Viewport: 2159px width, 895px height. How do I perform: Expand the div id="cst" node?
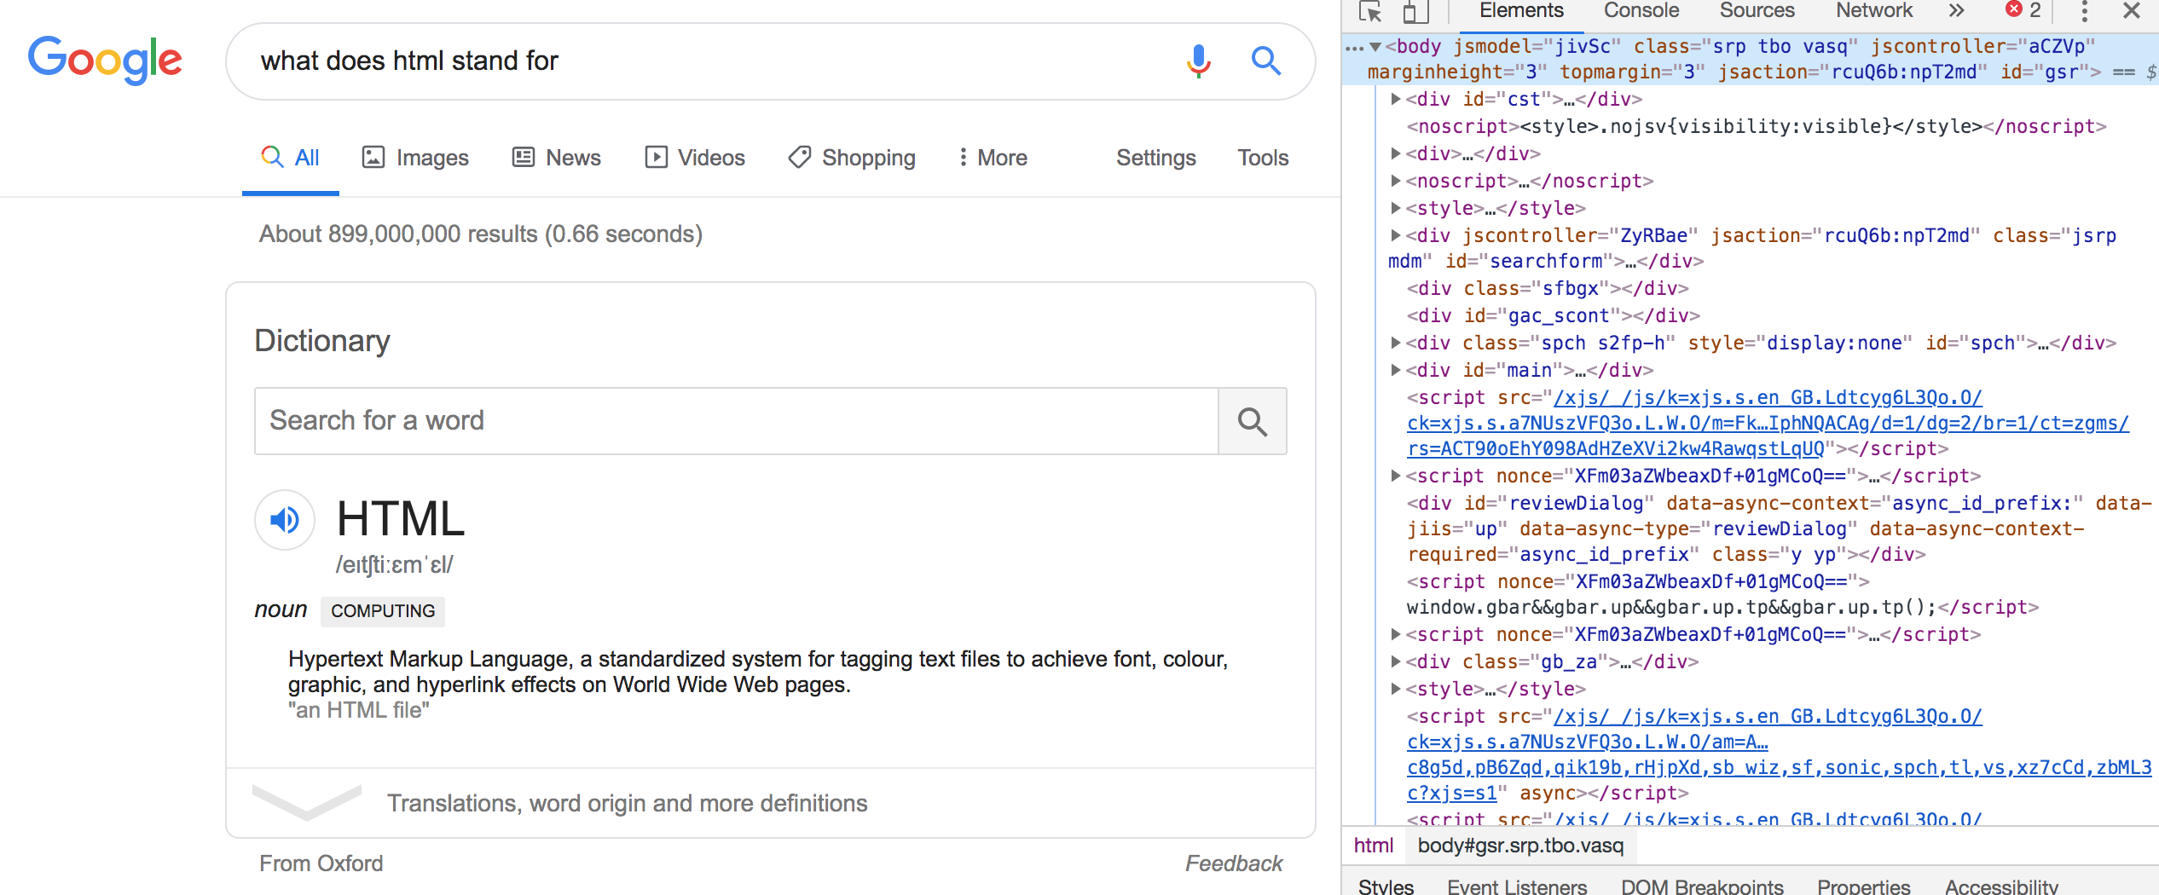1396,100
